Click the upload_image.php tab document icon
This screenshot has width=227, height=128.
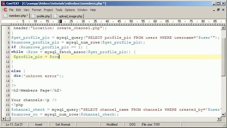[55, 16]
